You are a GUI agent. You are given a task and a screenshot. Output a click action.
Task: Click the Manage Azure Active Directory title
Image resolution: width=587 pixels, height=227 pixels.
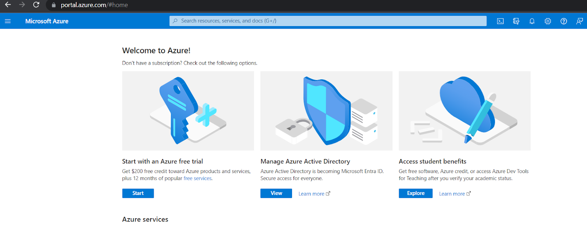pyautogui.click(x=305, y=162)
